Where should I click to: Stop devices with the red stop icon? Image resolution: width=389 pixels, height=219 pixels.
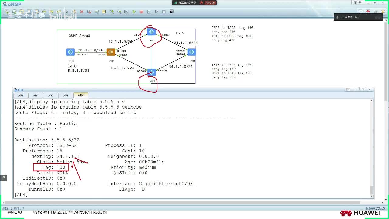tap(141, 12)
